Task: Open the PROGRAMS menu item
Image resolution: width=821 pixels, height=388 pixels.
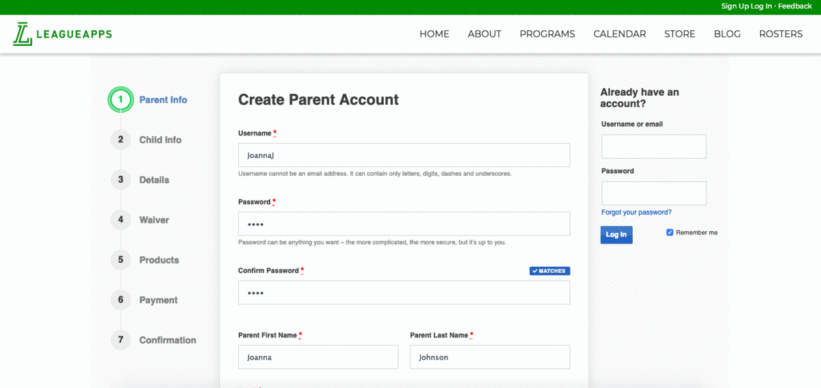Action: (547, 34)
